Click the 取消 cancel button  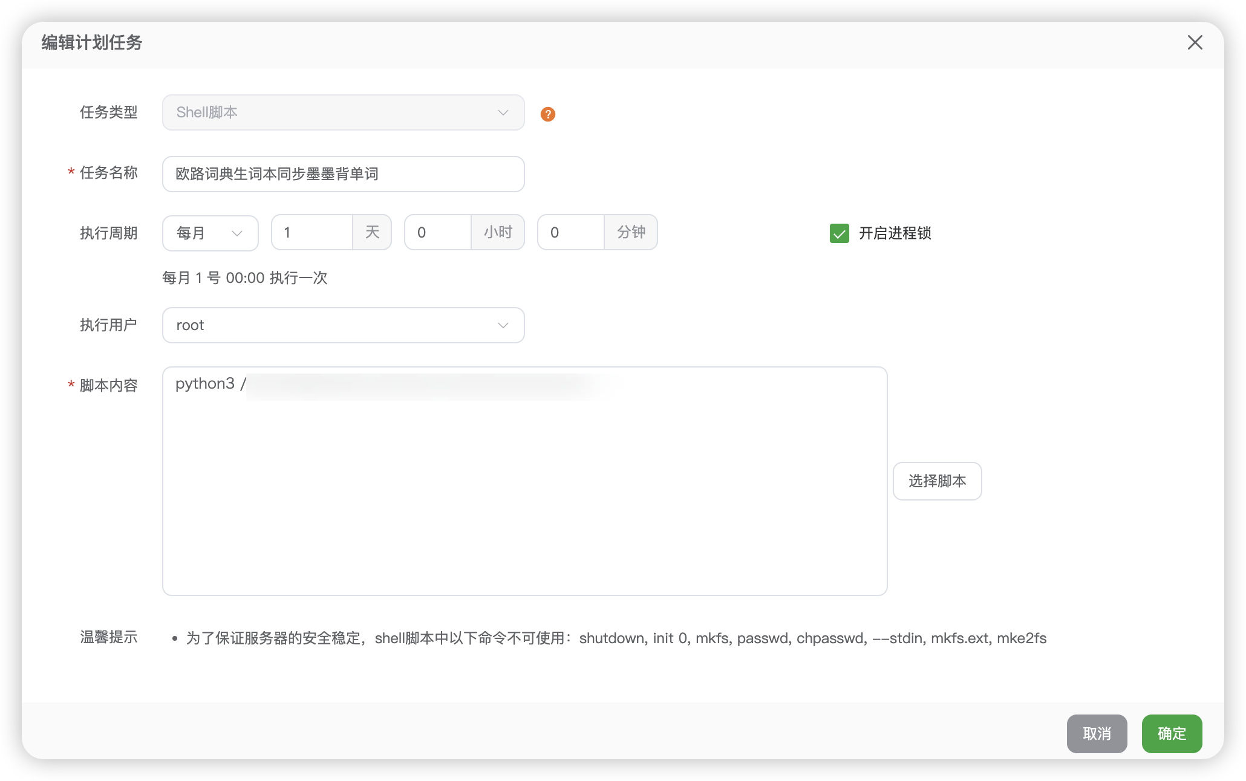tap(1097, 733)
